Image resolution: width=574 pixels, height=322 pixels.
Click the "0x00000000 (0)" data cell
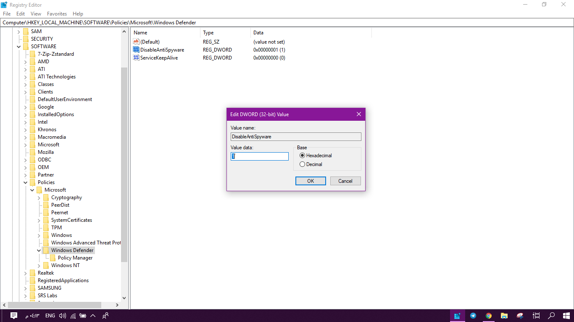click(269, 58)
